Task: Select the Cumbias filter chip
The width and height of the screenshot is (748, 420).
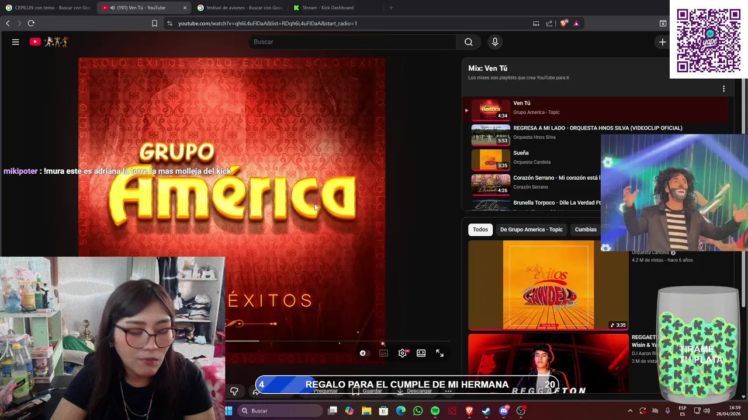Action: tap(586, 230)
